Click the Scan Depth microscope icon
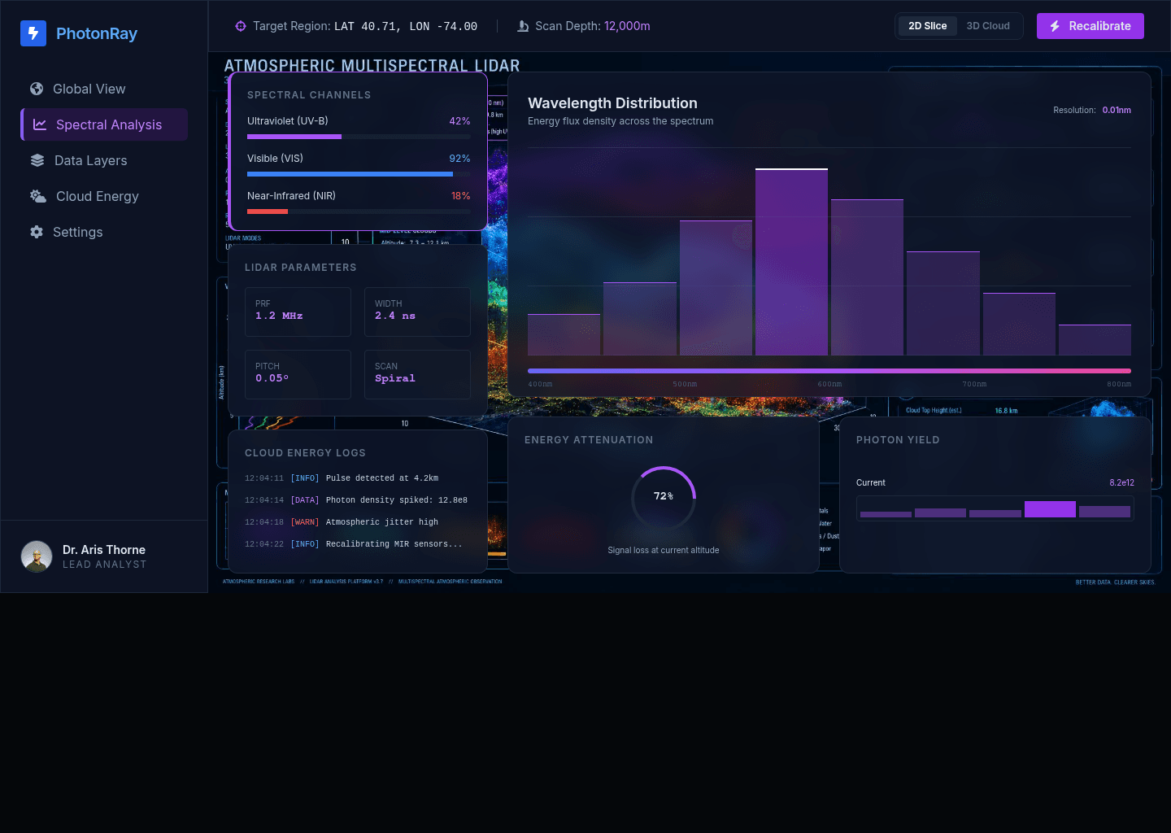 coord(523,26)
